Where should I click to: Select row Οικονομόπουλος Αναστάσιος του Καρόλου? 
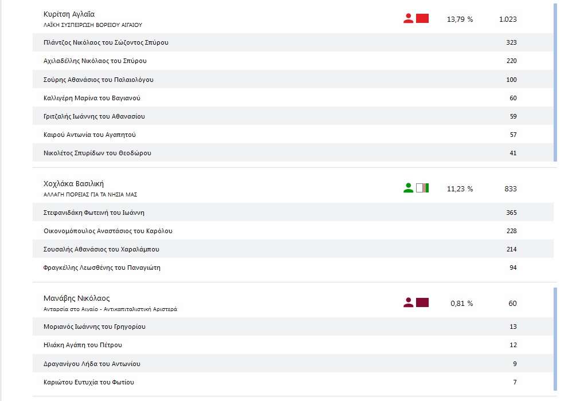click(x=108, y=231)
